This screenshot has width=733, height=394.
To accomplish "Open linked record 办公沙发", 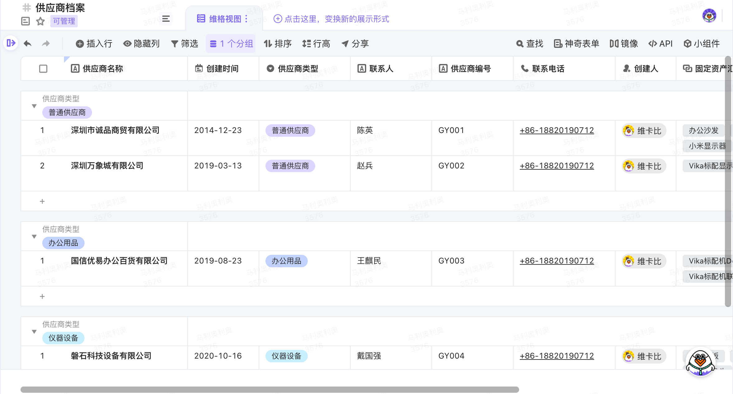I will 704,131.
